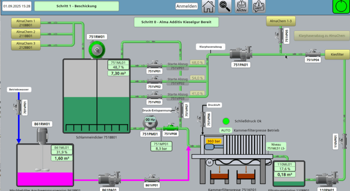Screen dimensions: 350x191
Task: Select valve 751VP07 pressure relief symbol
Action: coord(179,110)
